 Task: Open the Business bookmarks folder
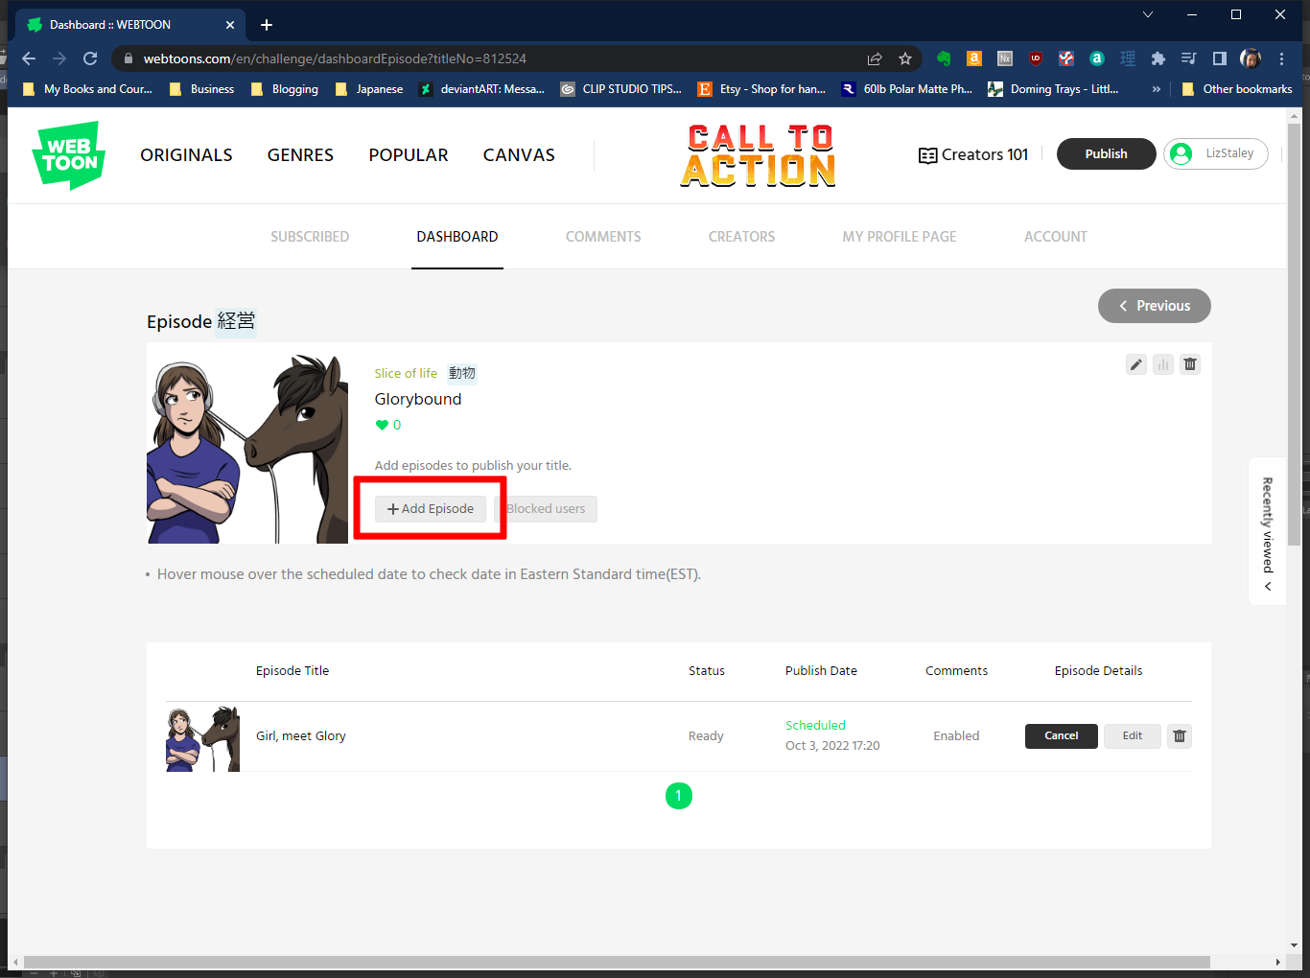pyautogui.click(x=202, y=89)
